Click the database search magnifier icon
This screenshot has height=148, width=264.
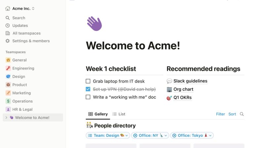click(x=242, y=114)
